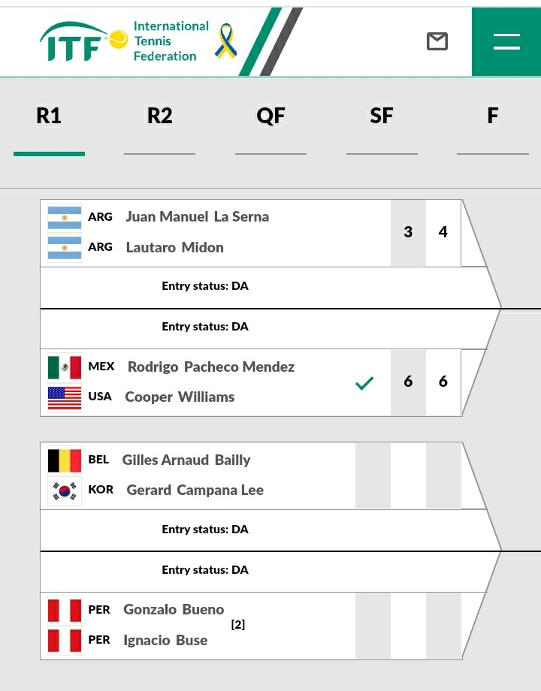Viewport: 541px width, 691px height.
Task: Show the F final round tab
Action: pyautogui.click(x=493, y=116)
